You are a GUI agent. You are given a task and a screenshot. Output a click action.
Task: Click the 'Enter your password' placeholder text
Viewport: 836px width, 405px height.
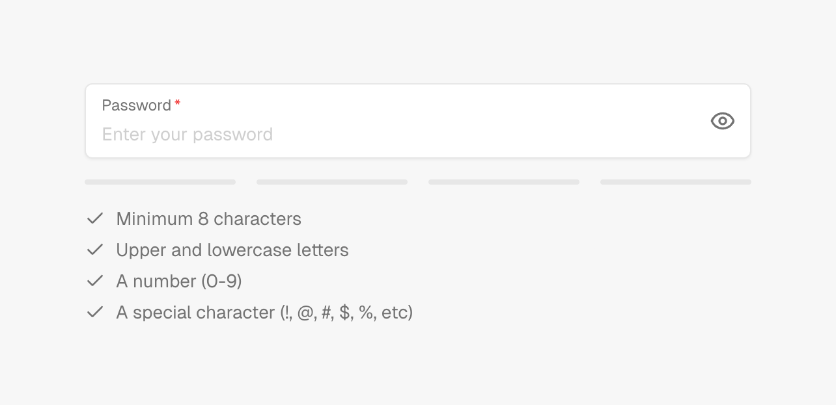(x=188, y=135)
